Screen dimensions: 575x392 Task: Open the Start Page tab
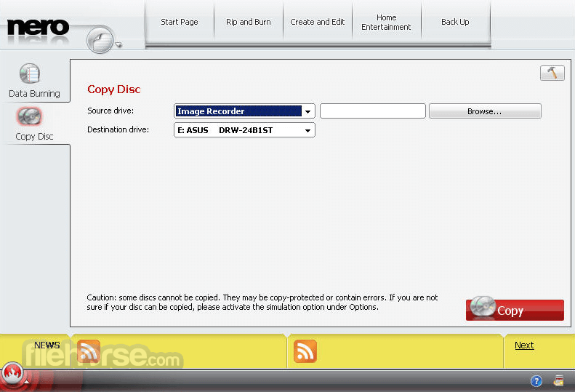pyautogui.click(x=180, y=22)
